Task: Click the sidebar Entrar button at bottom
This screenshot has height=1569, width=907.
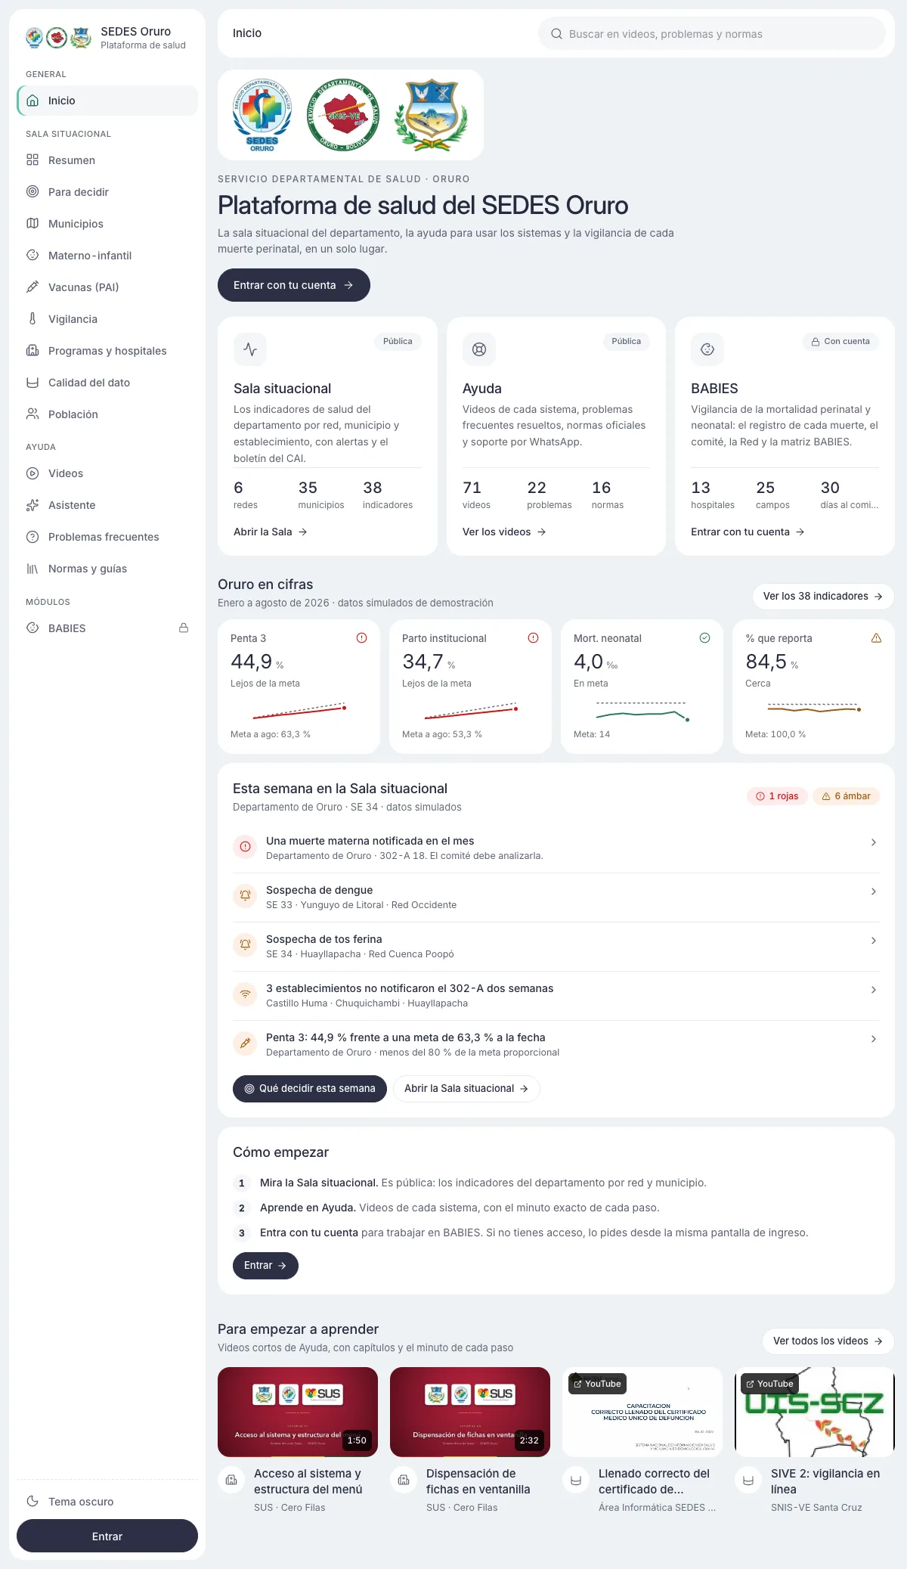Action: [107, 1536]
